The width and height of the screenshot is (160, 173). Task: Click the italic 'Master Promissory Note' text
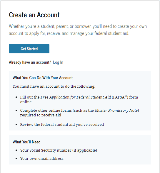tap(116, 110)
